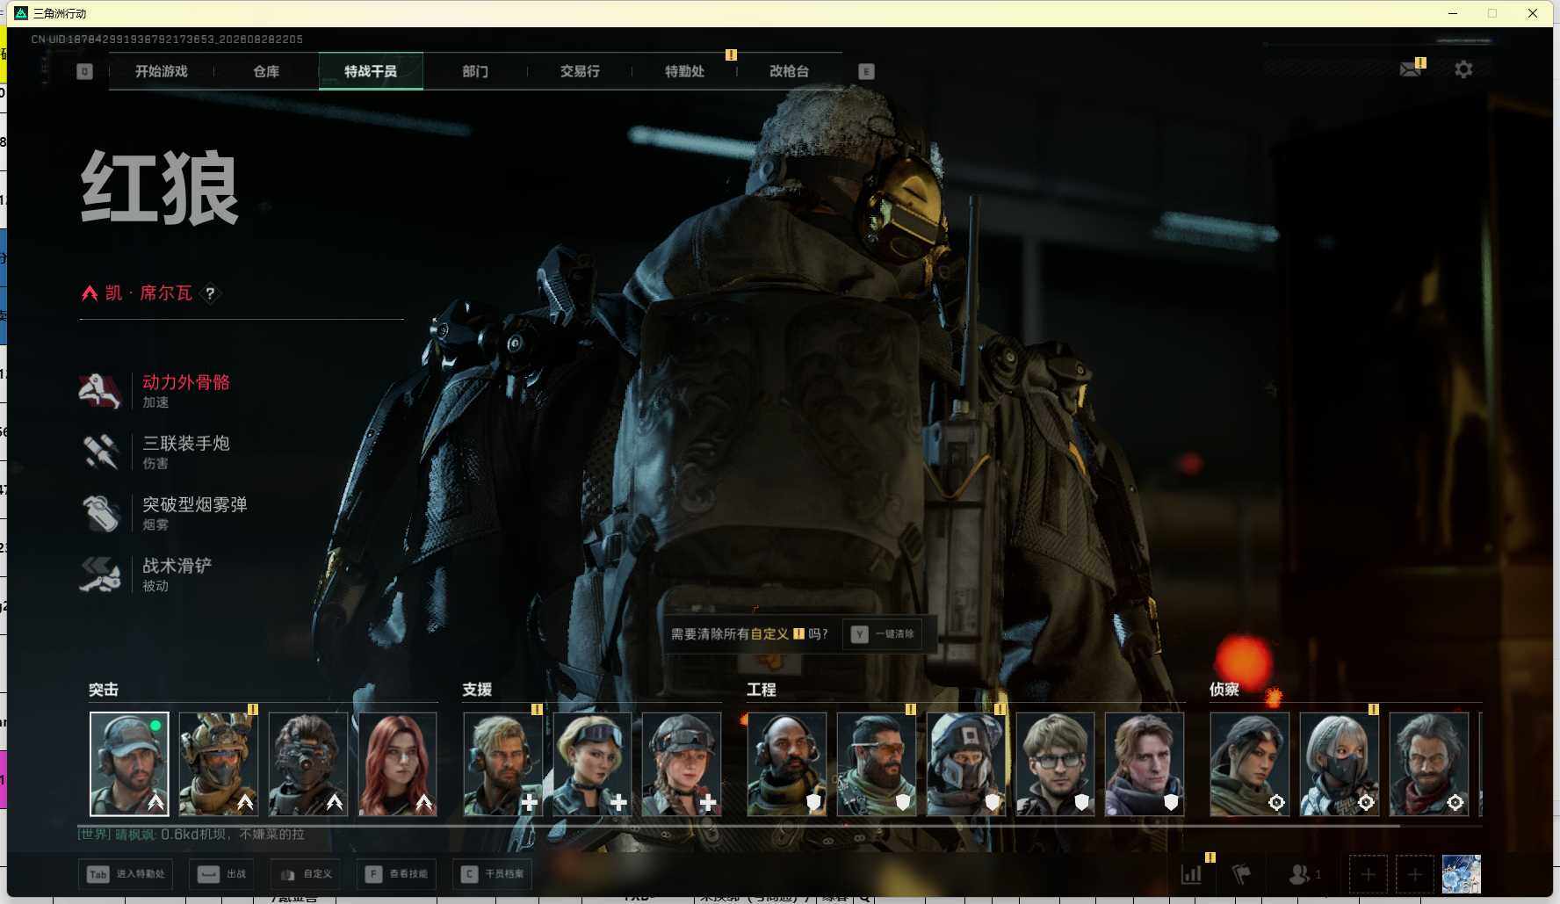Image resolution: width=1560 pixels, height=904 pixels.
Task: Click the 工程 category label
Action: coord(762,690)
